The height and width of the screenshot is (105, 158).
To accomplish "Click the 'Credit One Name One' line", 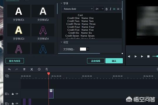I will [x=80, y=18].
